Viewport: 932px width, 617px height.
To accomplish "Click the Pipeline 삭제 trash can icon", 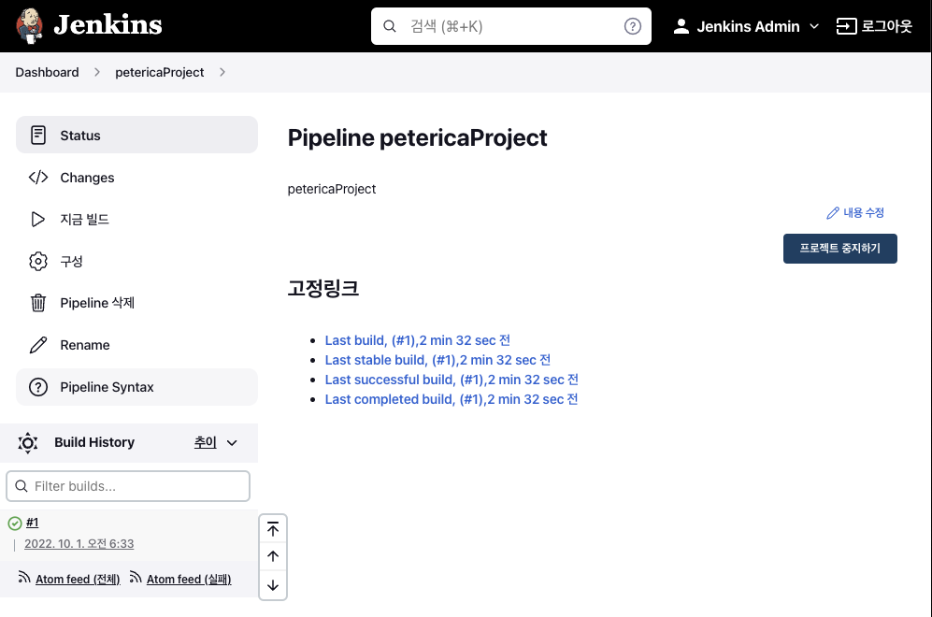I will pos(38,303).
